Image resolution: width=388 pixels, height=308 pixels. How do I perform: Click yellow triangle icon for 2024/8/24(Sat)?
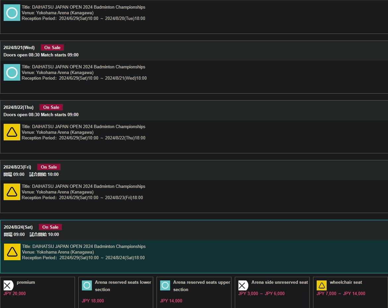pos(12,252)
